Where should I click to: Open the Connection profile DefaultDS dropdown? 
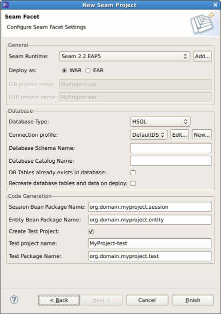[x=148, y=135]
